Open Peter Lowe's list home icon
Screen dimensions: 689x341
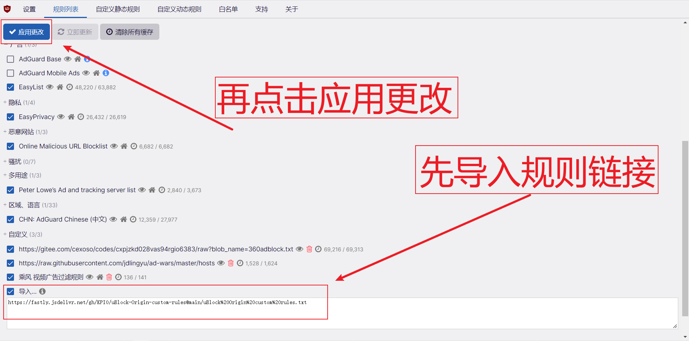point(152,190)
